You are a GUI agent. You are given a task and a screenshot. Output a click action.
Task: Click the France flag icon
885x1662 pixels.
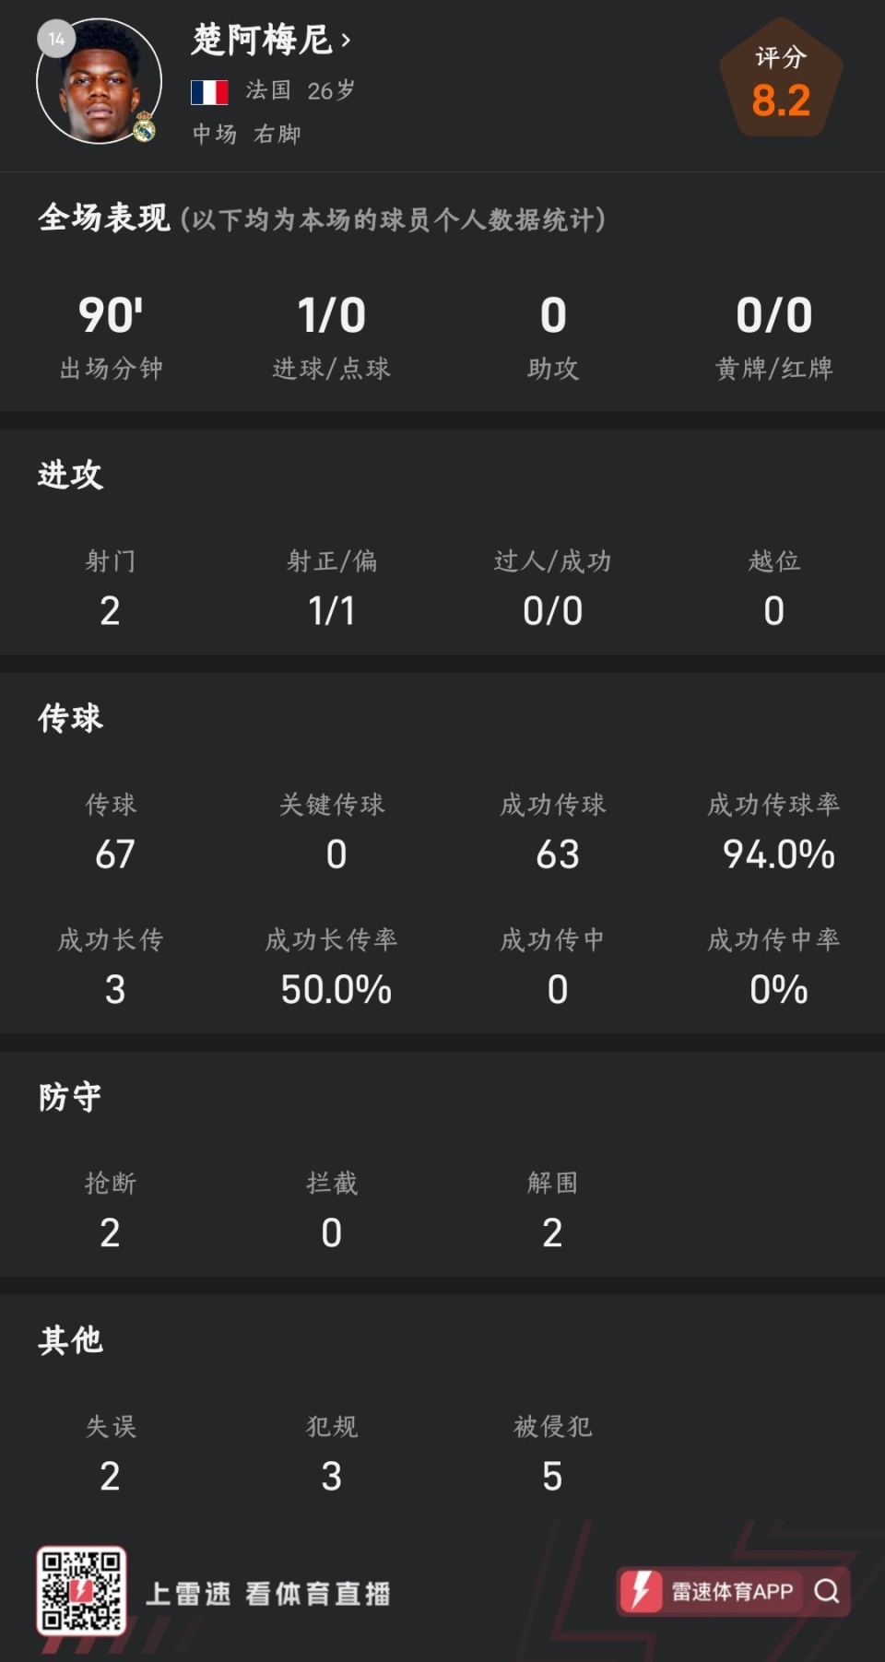(x=210, y=91)
